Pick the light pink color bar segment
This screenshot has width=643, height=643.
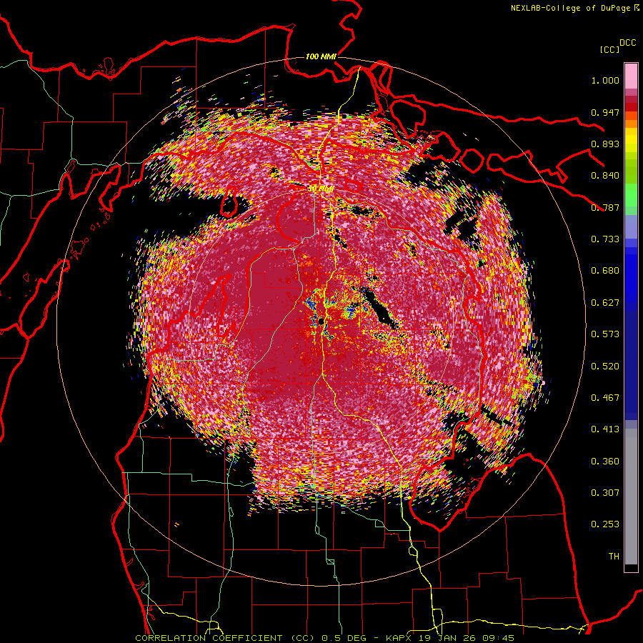[x=631, y=76]
